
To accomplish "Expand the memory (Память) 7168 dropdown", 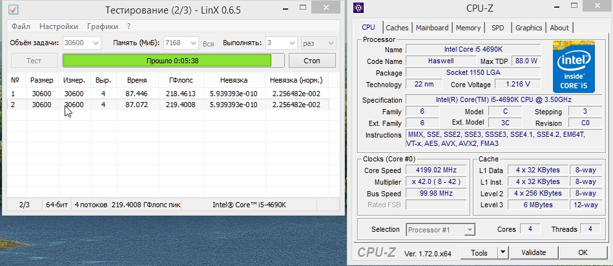I will click(x=191, y=43).
